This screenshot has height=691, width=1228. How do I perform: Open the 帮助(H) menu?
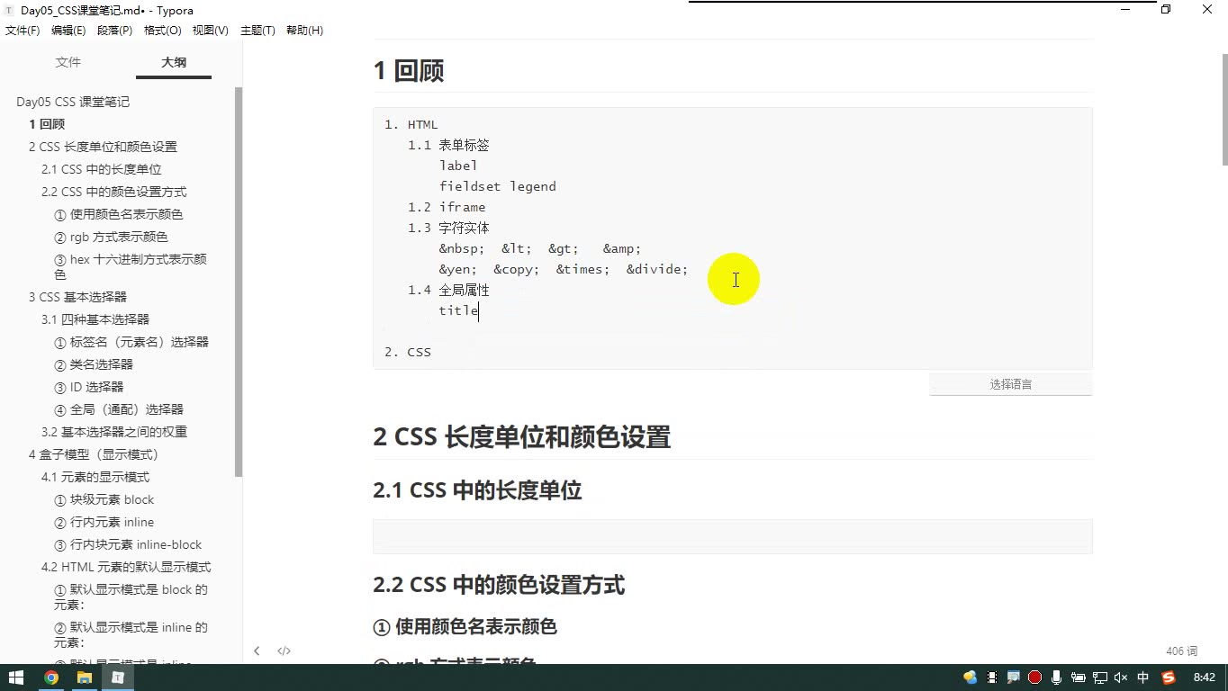pos(304,31)
